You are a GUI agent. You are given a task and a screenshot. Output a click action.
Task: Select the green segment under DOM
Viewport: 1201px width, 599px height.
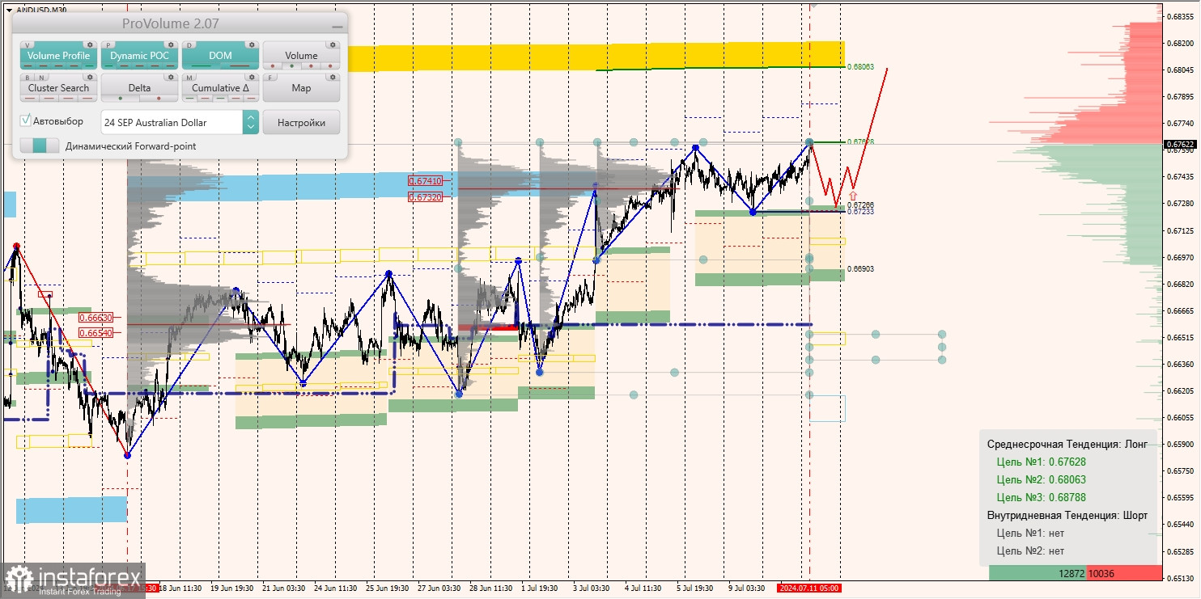pos(201,65)
